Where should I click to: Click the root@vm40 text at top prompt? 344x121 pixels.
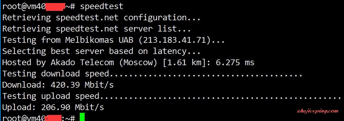pos(24,7)
